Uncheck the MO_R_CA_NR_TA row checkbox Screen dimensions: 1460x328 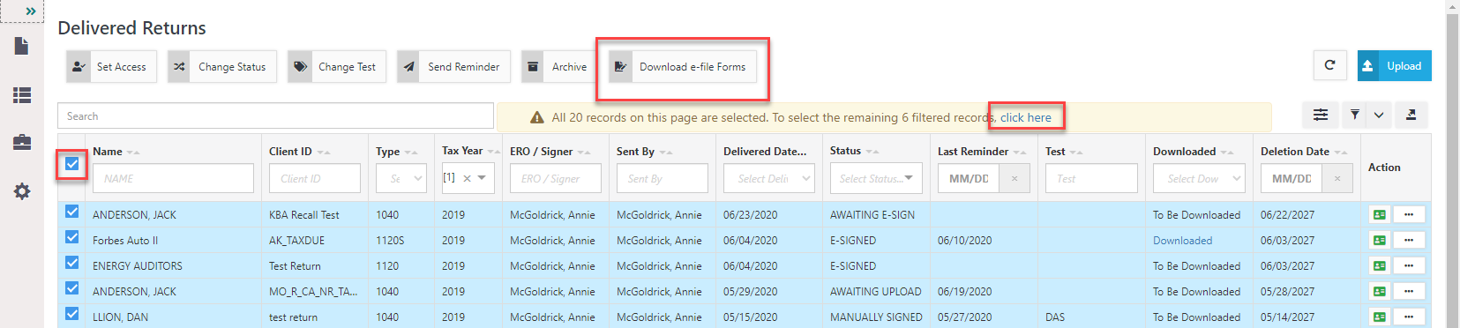pos(71,288)
